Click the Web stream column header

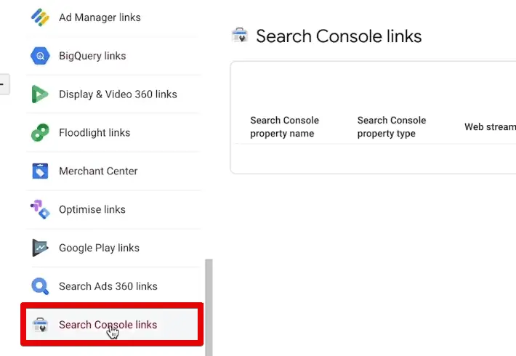click(490, 126)
